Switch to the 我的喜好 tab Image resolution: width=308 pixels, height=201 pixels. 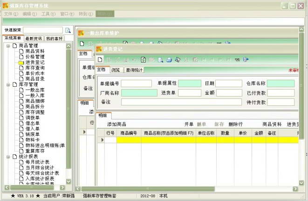(x=55, y=39)
